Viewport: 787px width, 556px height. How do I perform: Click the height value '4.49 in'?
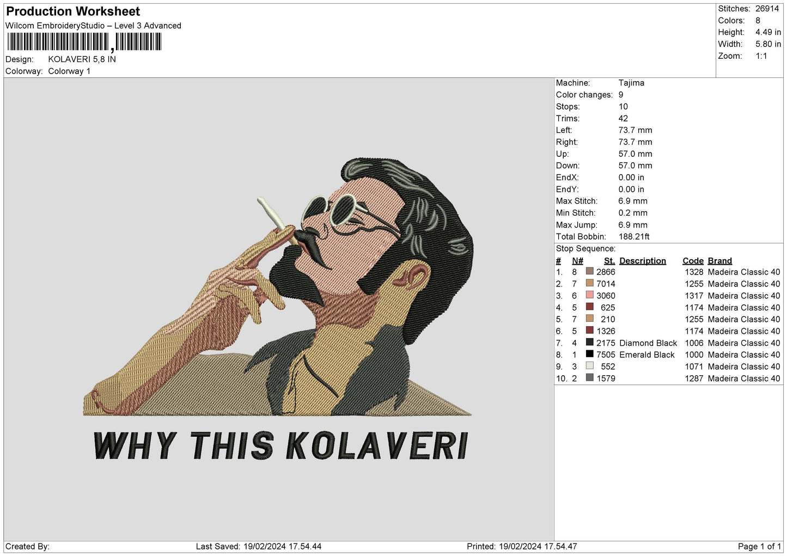click(768, 32)
